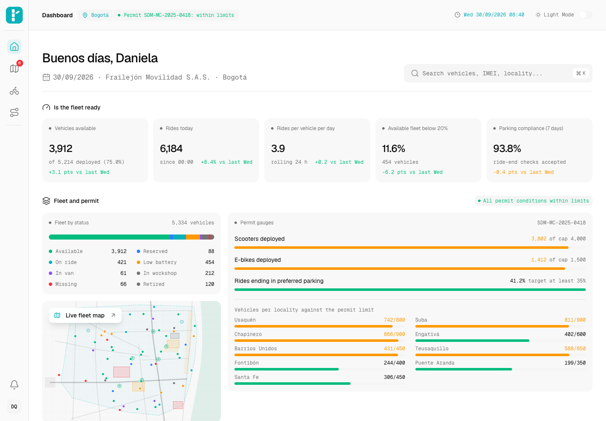Click the 11.6% available fleet below 20% value
This screenshot has width=606, height=421.
[x=393, y=149]
